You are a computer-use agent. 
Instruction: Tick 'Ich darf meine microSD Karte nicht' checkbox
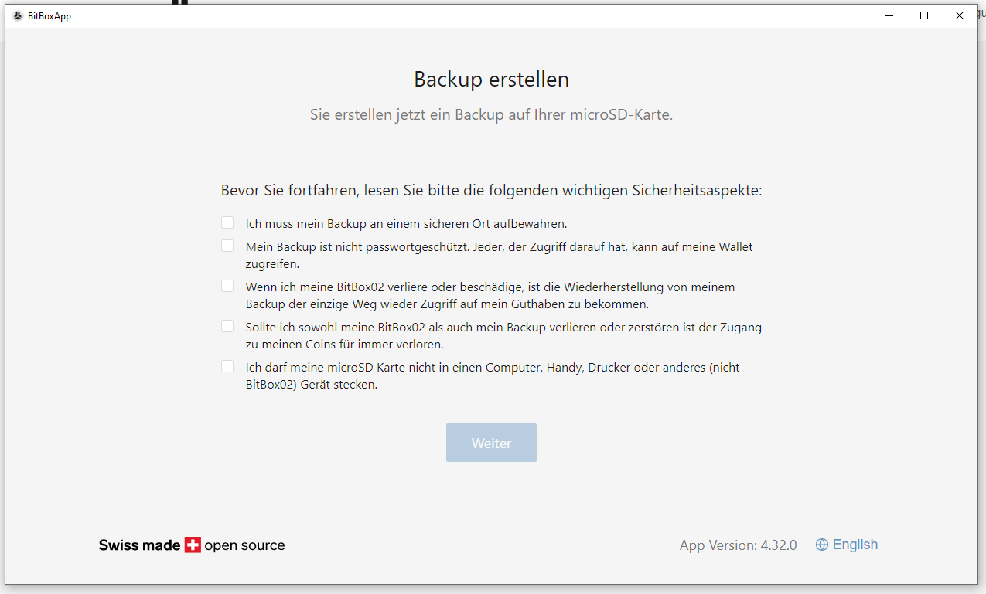pyautogui.click(x=227, y=366)
